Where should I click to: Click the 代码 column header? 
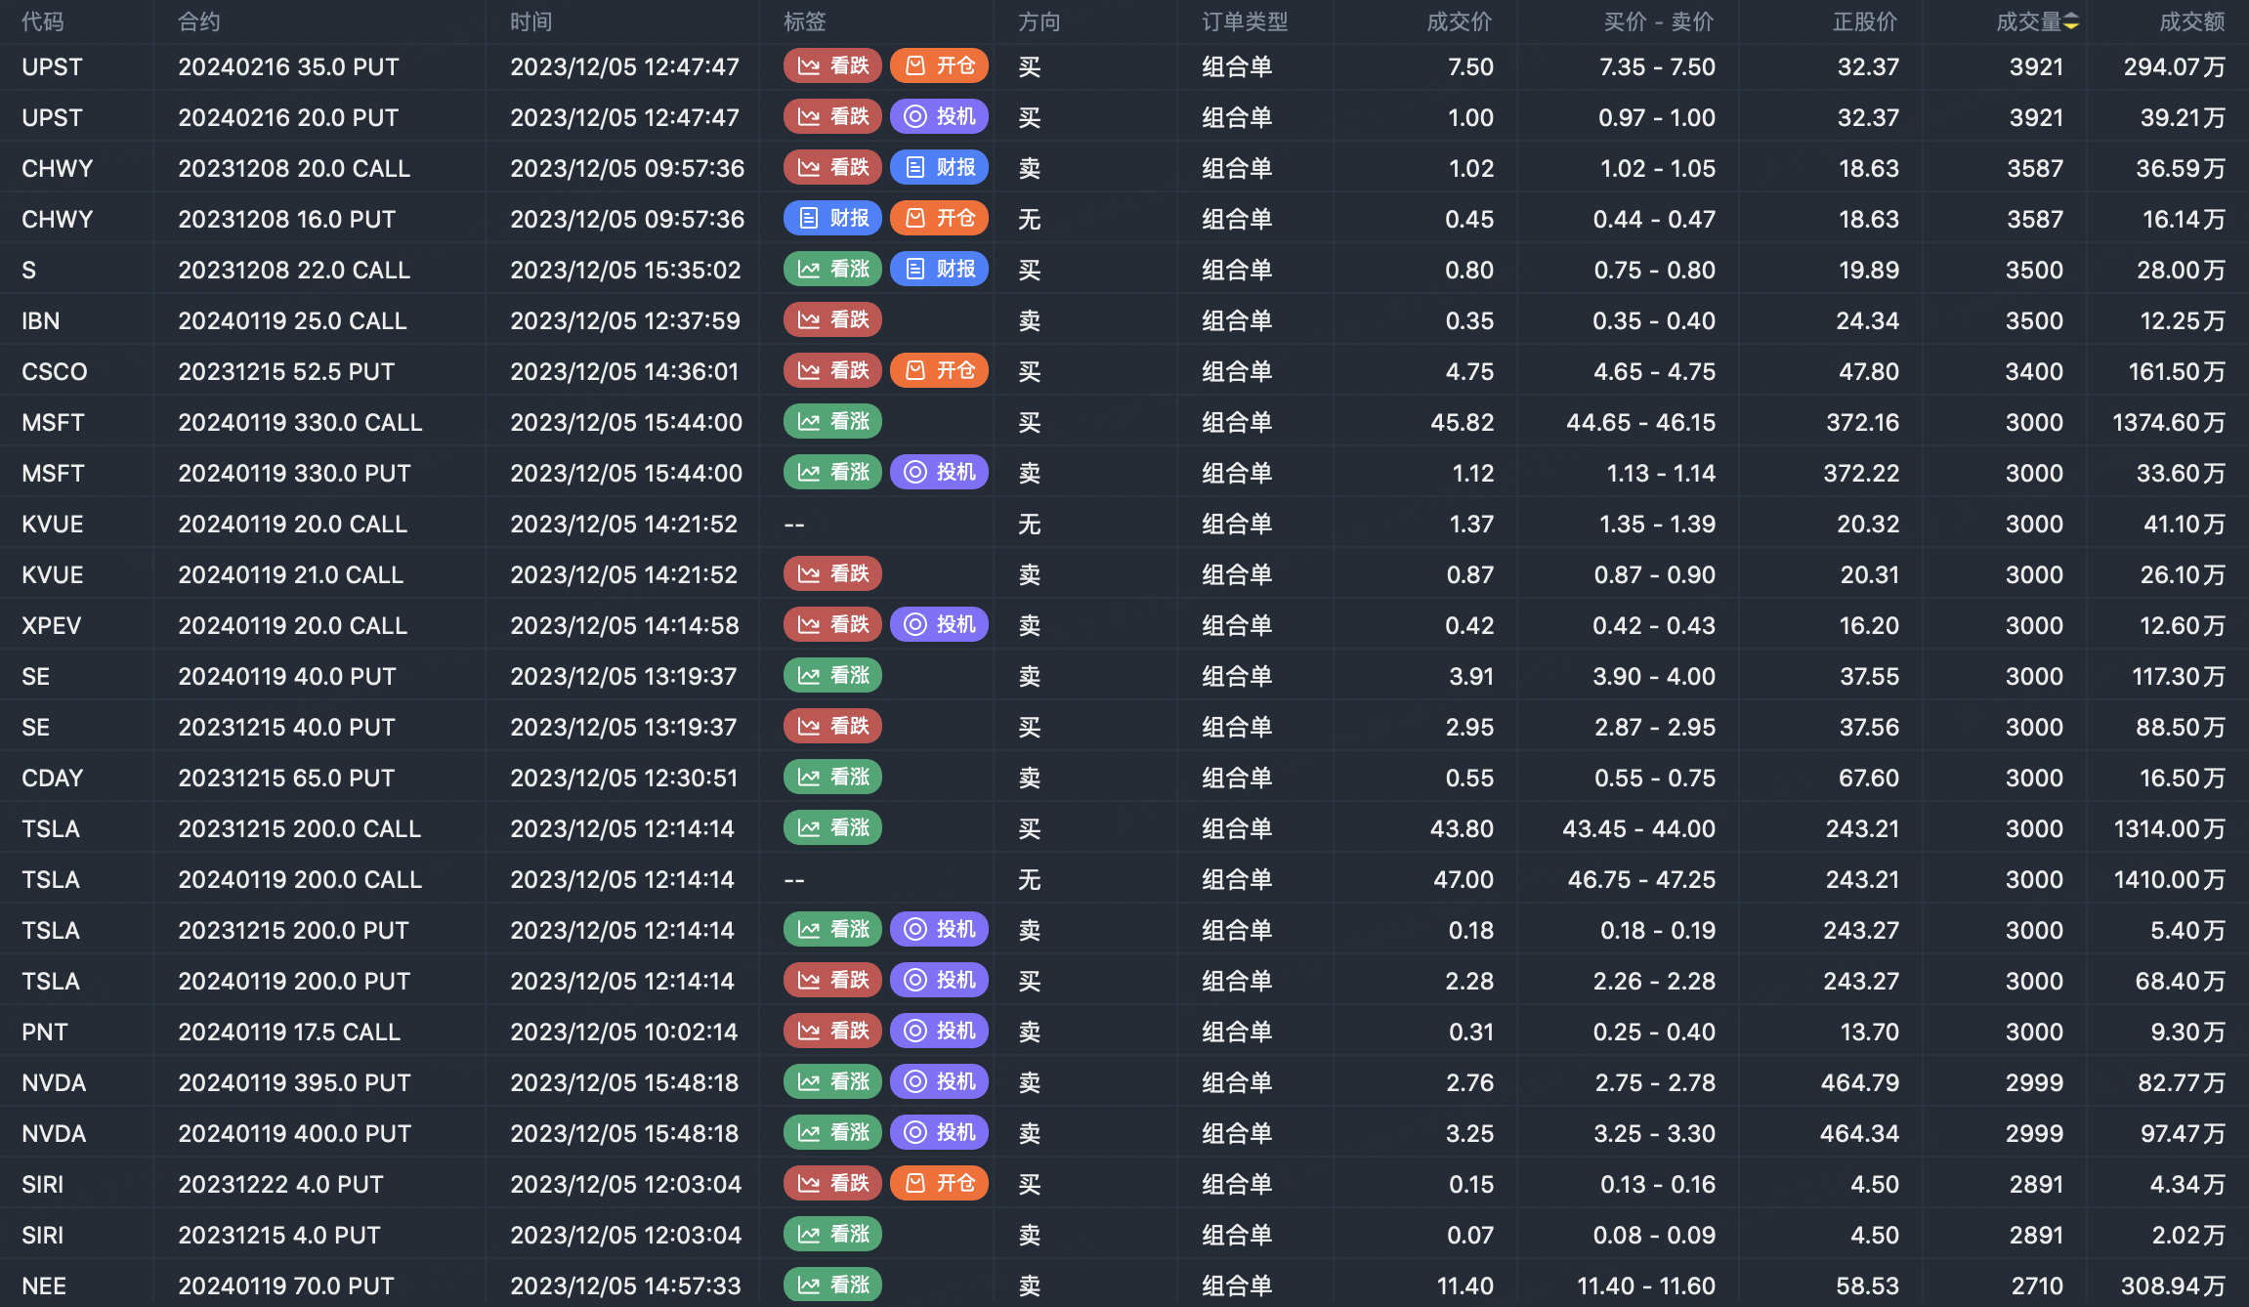click(43, 21)
